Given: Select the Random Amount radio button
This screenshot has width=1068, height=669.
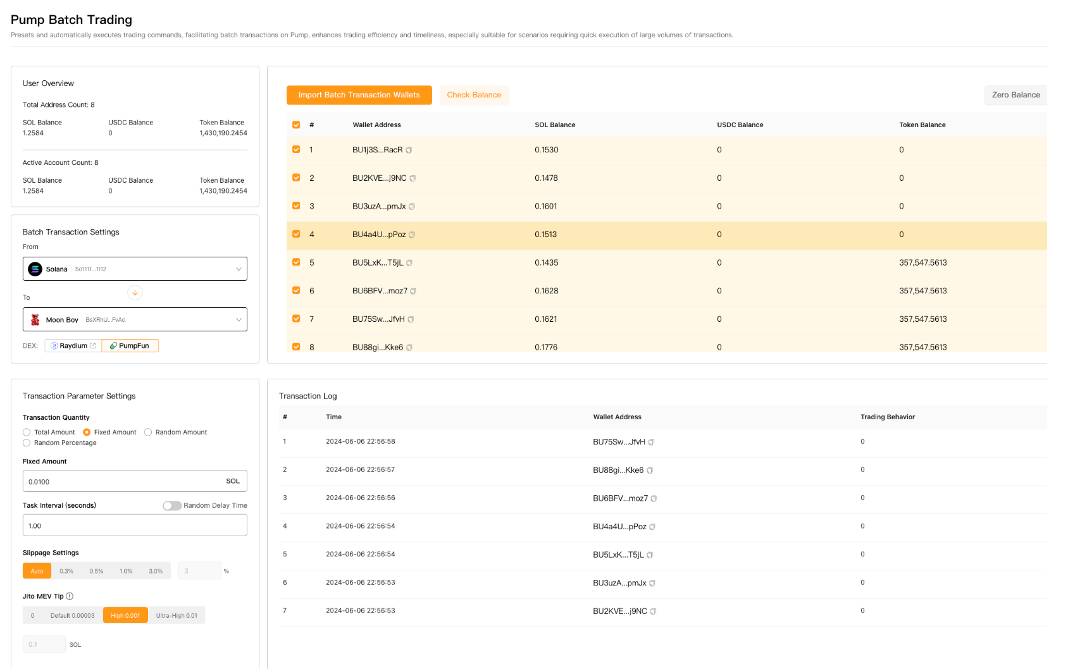Looking at the screenshot, I should pyautogui.click(x=148, y=432).
